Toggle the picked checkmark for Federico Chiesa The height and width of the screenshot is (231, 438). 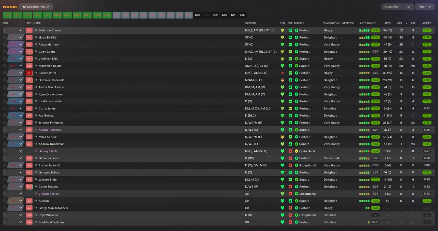[x=5, y=30]
